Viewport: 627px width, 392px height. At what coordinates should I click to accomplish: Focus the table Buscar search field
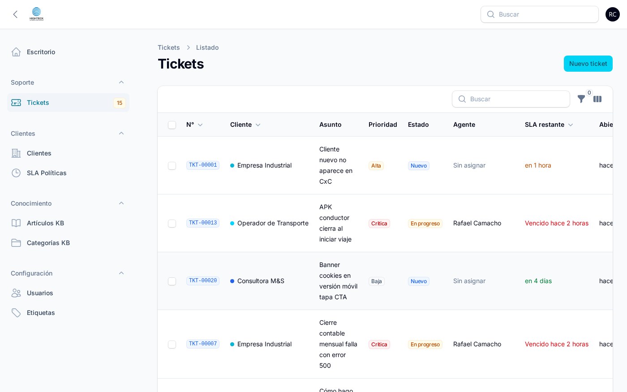pyautogui.click(x=511, y=99)
